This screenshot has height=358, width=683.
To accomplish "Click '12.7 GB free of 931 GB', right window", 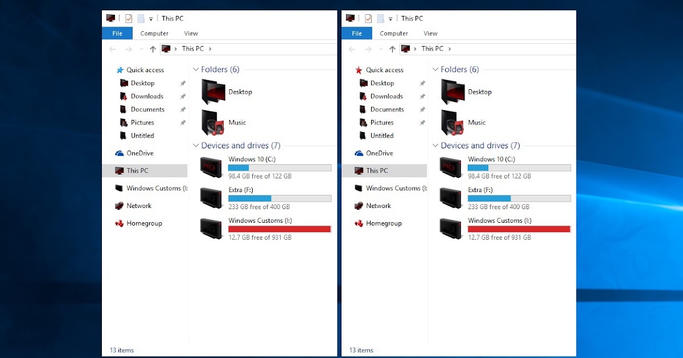I will tap(499, 238).
